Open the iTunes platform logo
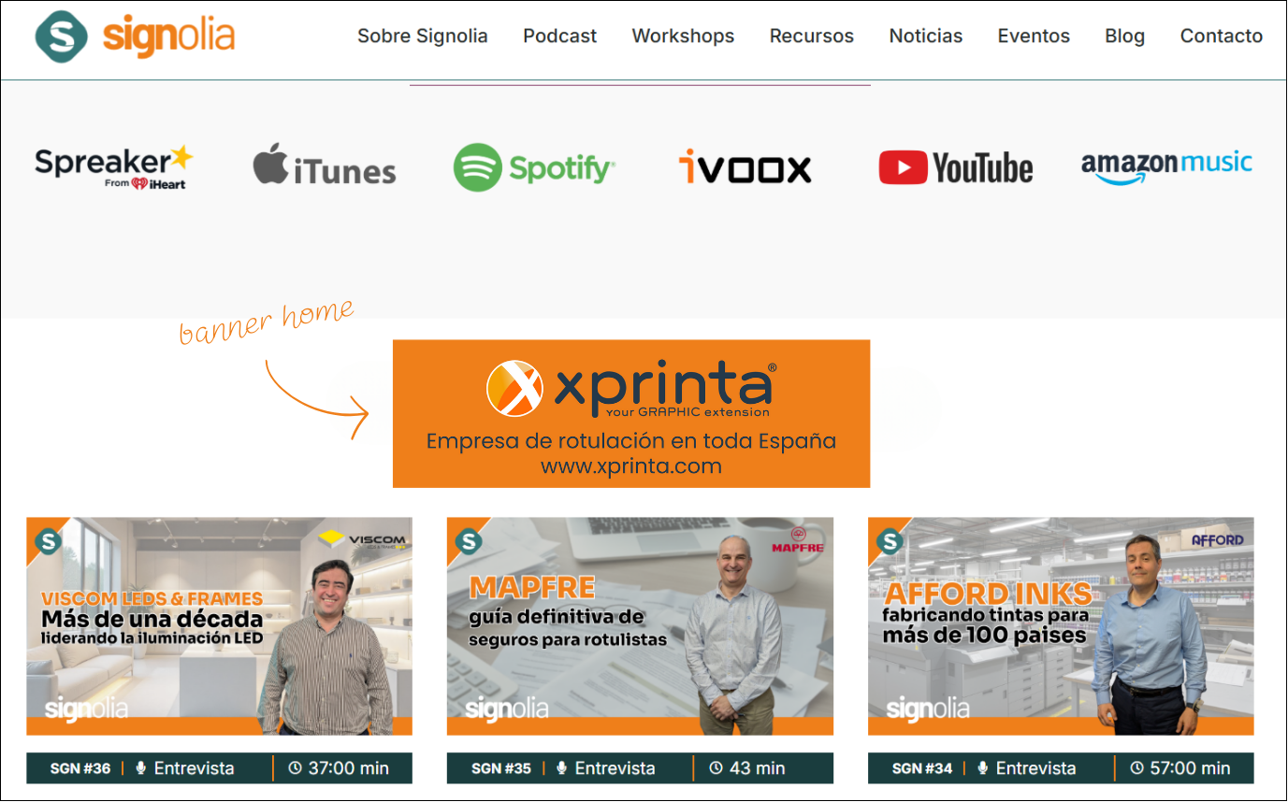 click(325, 165)
